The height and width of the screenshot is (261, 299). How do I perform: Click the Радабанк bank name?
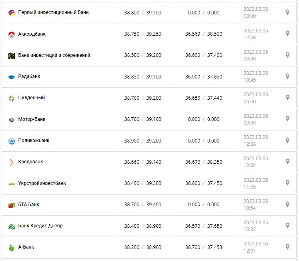point(29,76)
